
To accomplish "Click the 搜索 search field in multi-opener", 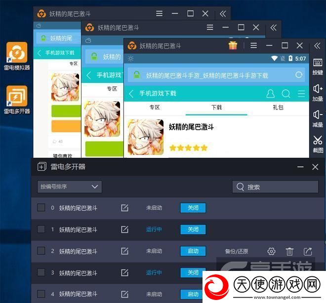I will pos(275,187).
